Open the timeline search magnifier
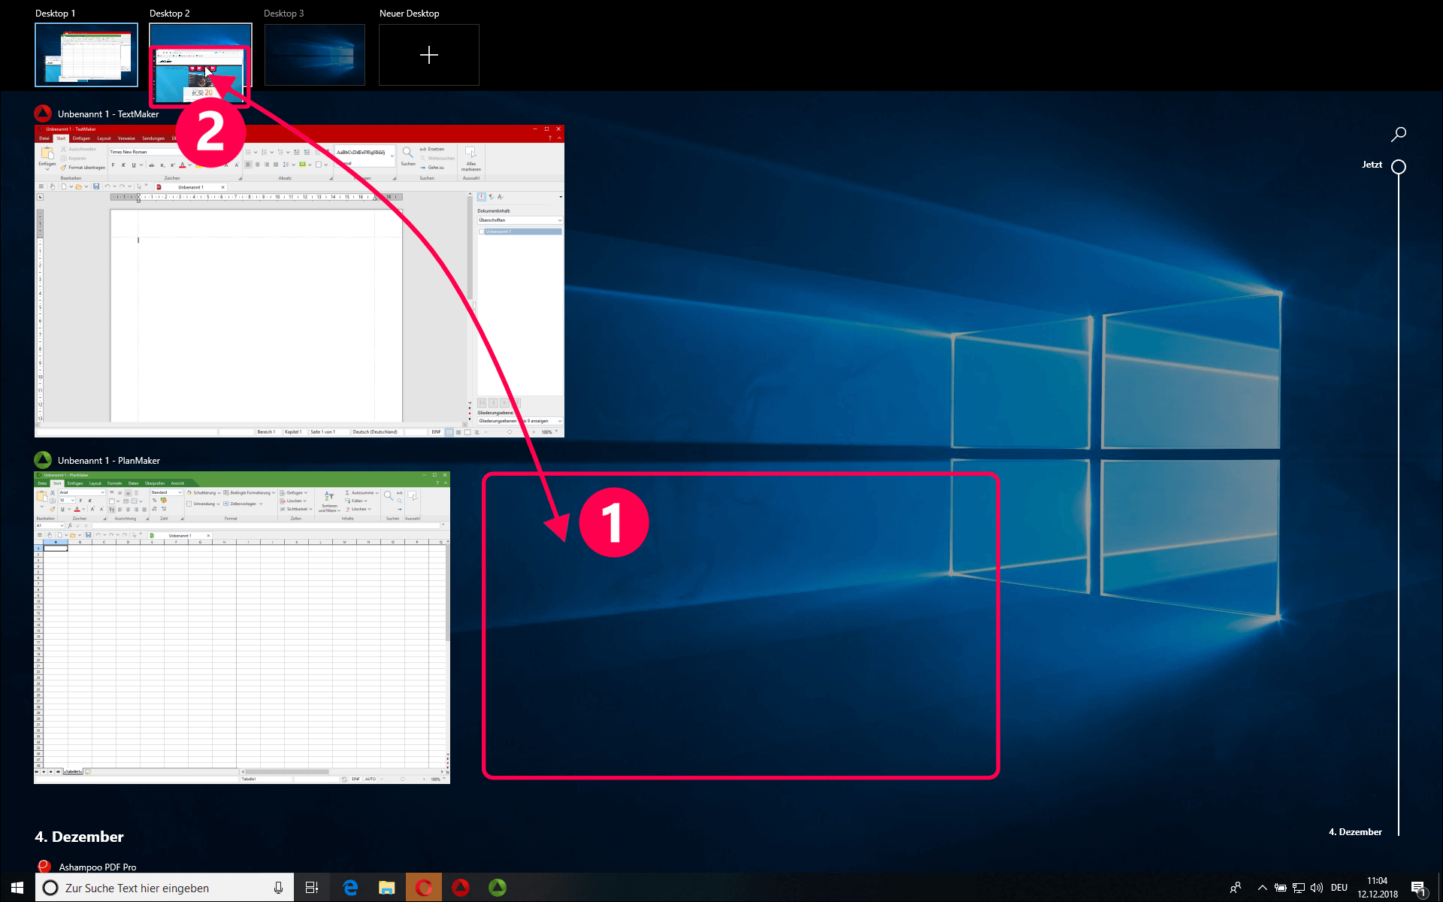Screen dimensions: 1443x902 pos(1399,135)
